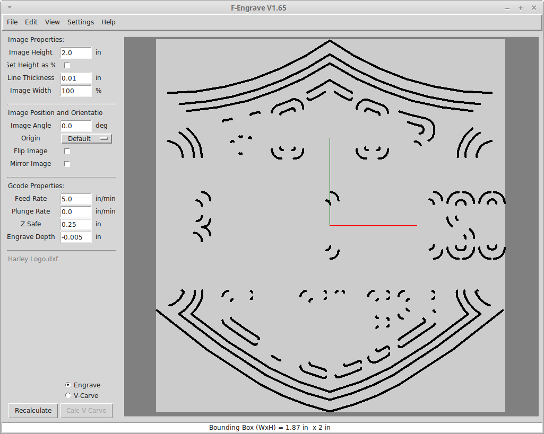544x434 pixels.
Task: Maximize the F-Engrave window
Action: pos(521,8)
